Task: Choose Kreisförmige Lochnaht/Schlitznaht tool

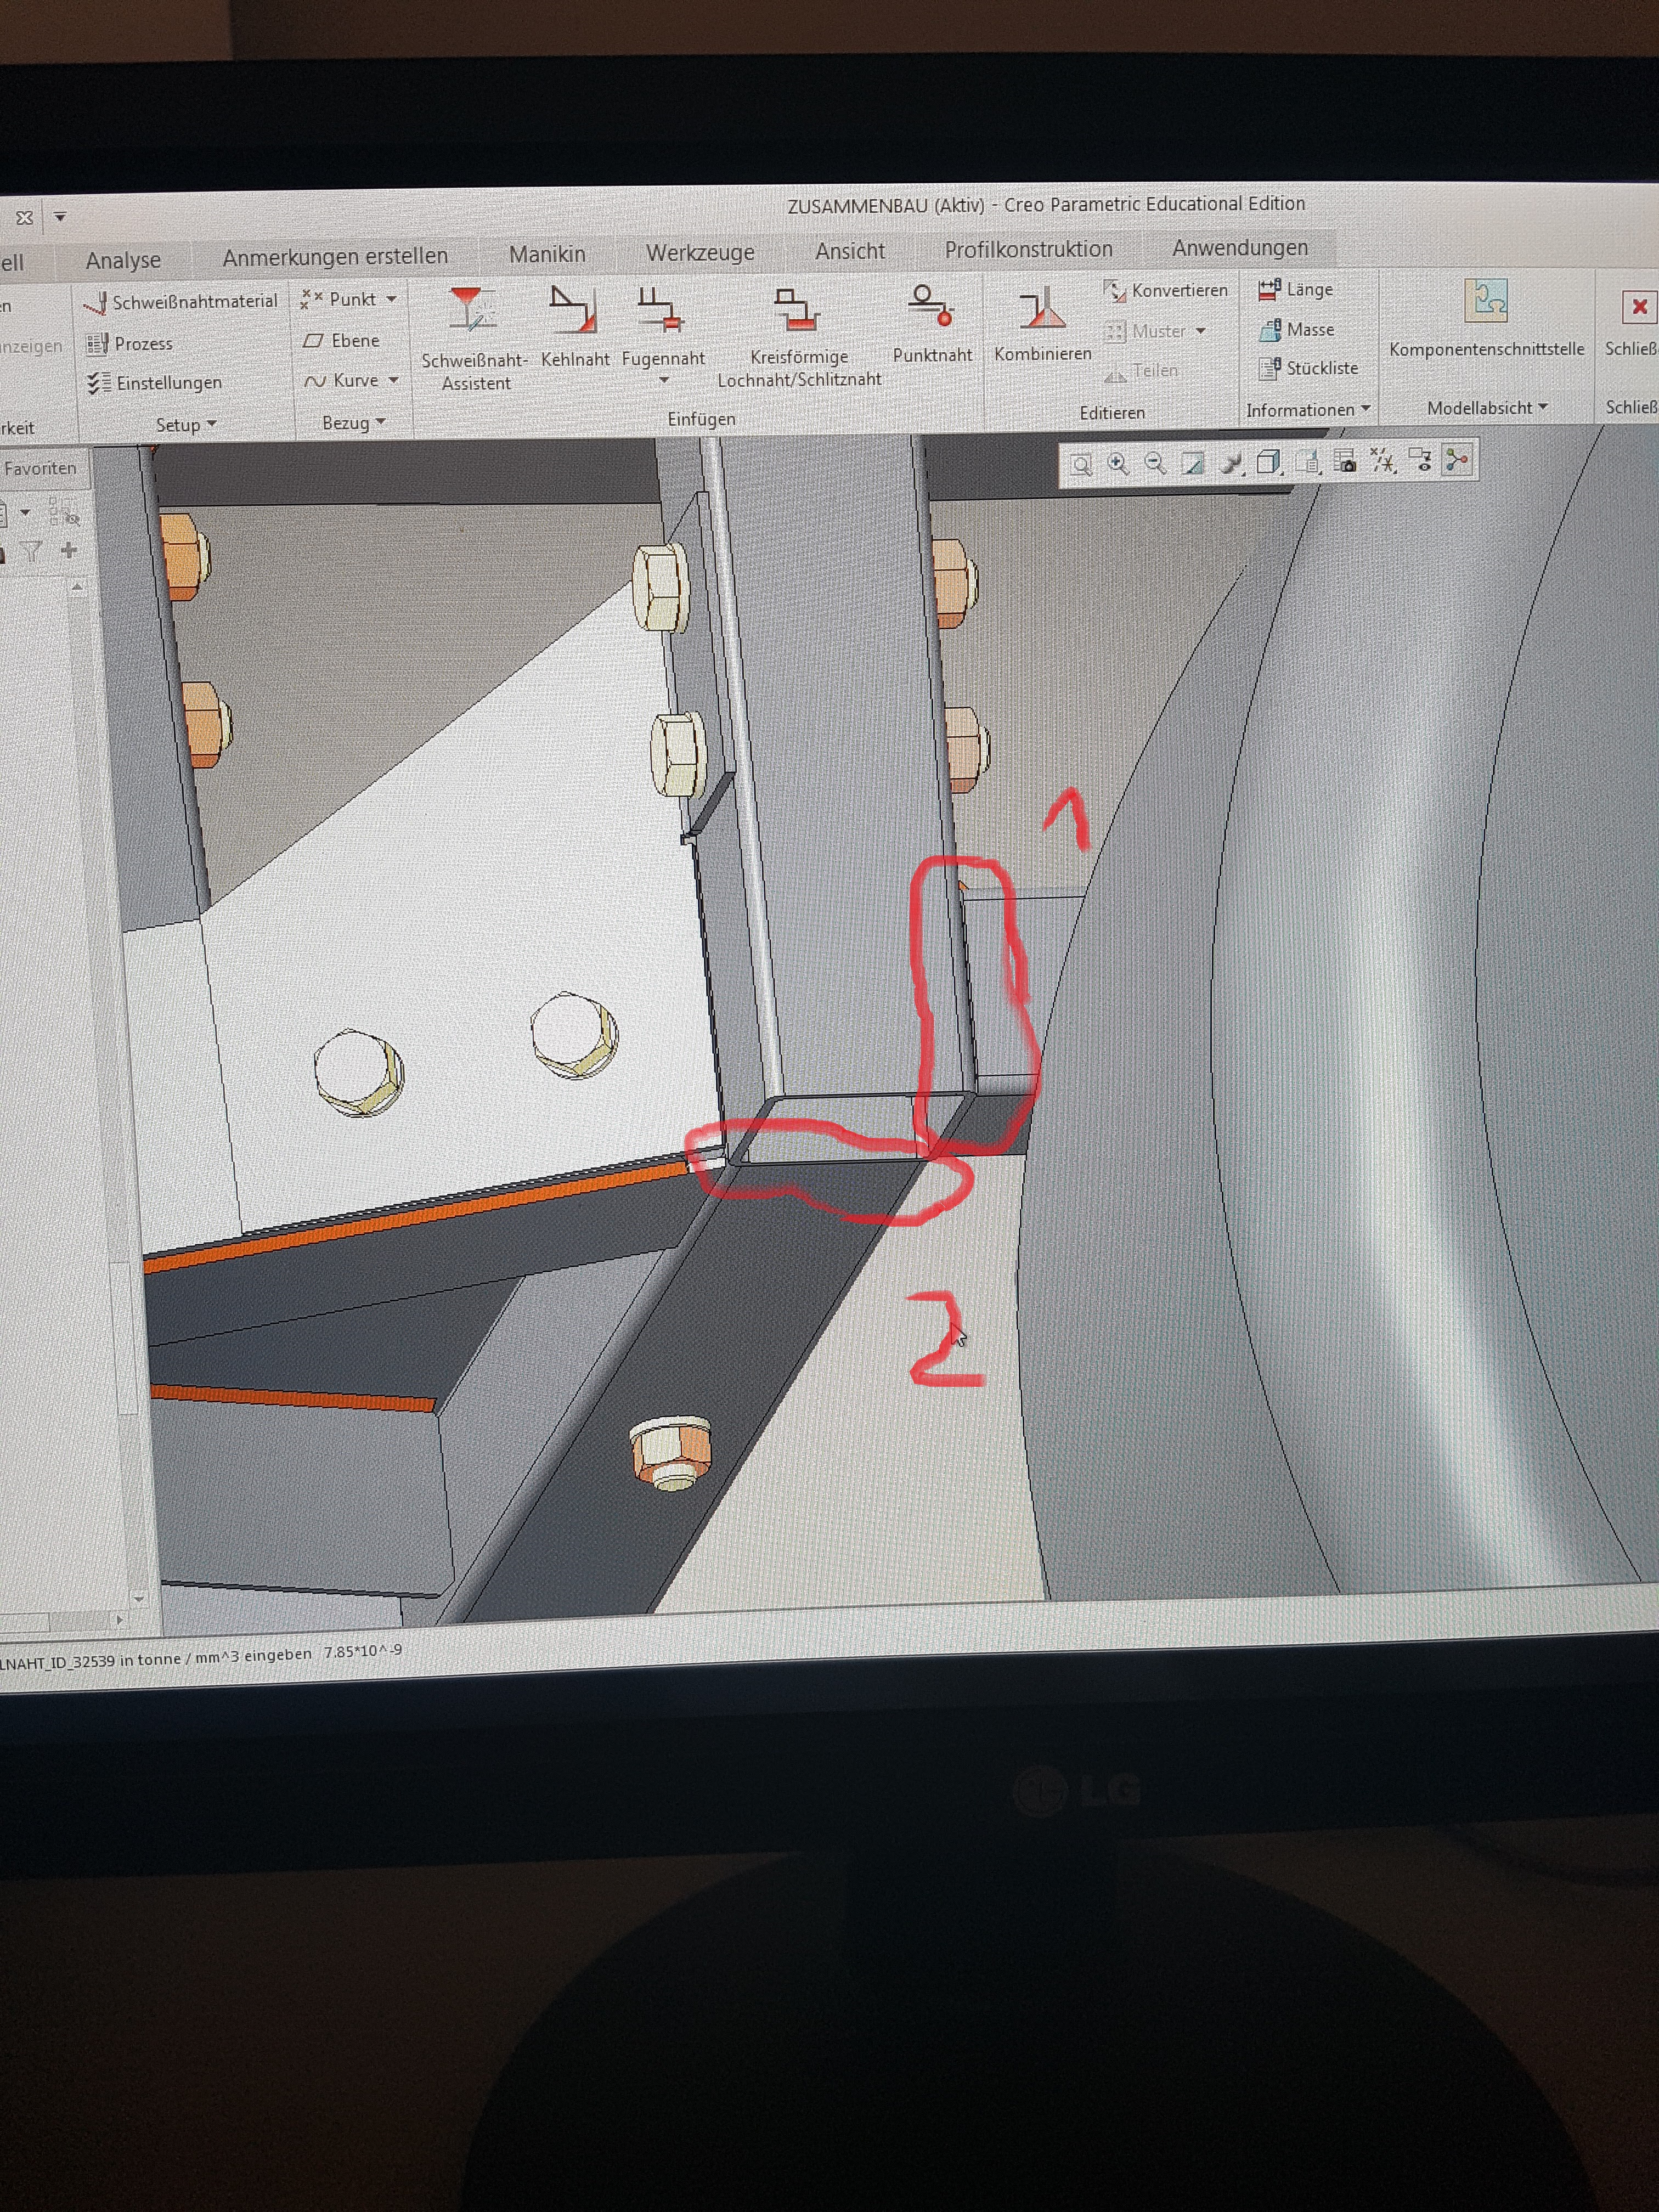Action: point(799,337)
